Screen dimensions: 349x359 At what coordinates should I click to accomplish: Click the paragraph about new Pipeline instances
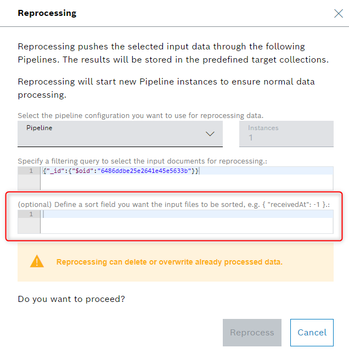[166, 88]
